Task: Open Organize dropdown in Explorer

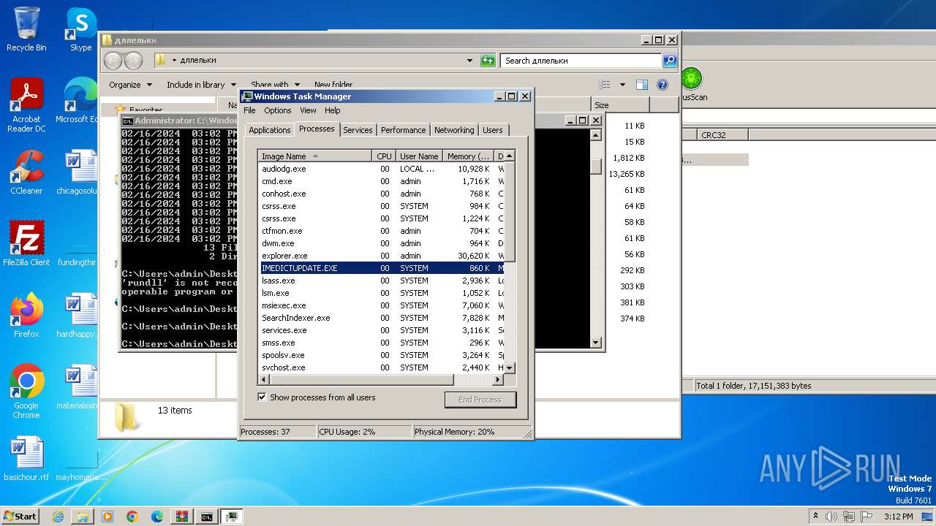Action: 130,85
